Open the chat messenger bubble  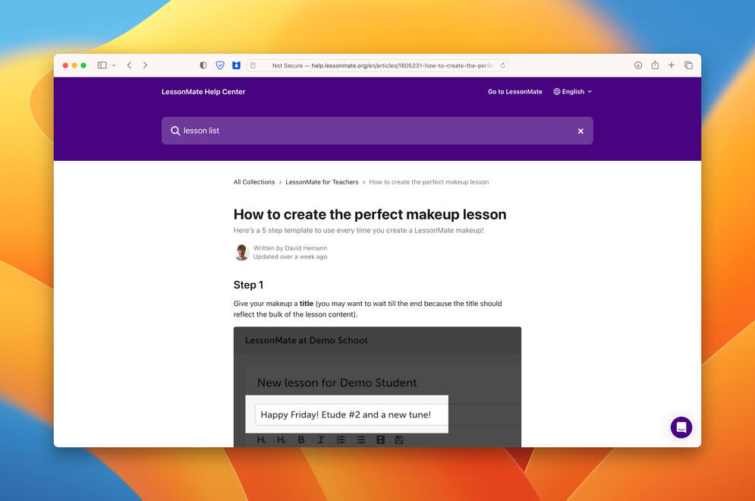coord(681,427)
